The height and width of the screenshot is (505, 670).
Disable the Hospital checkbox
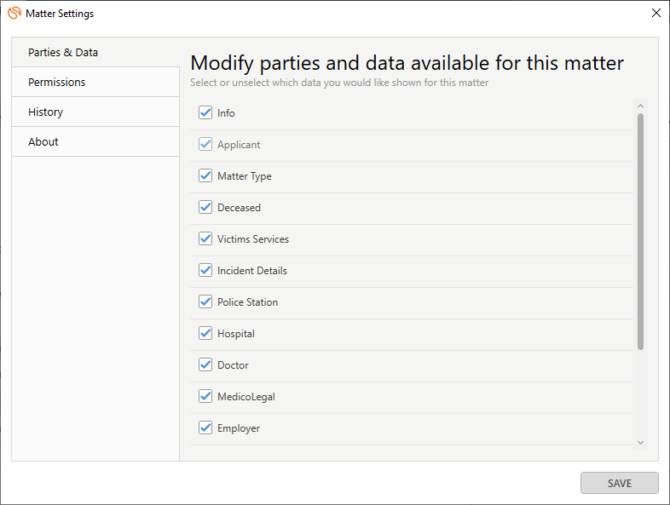click(x=205, y=333)
